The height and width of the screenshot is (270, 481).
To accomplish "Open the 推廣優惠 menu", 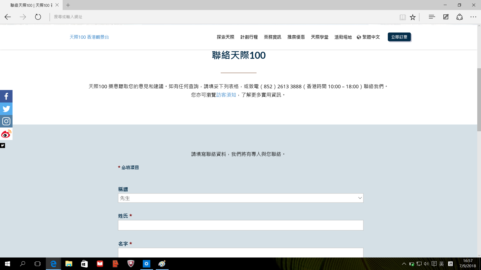I will pos(296,37).
